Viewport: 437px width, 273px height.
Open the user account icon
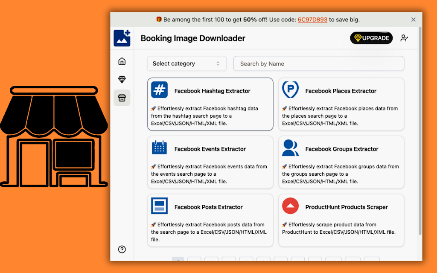404,38
